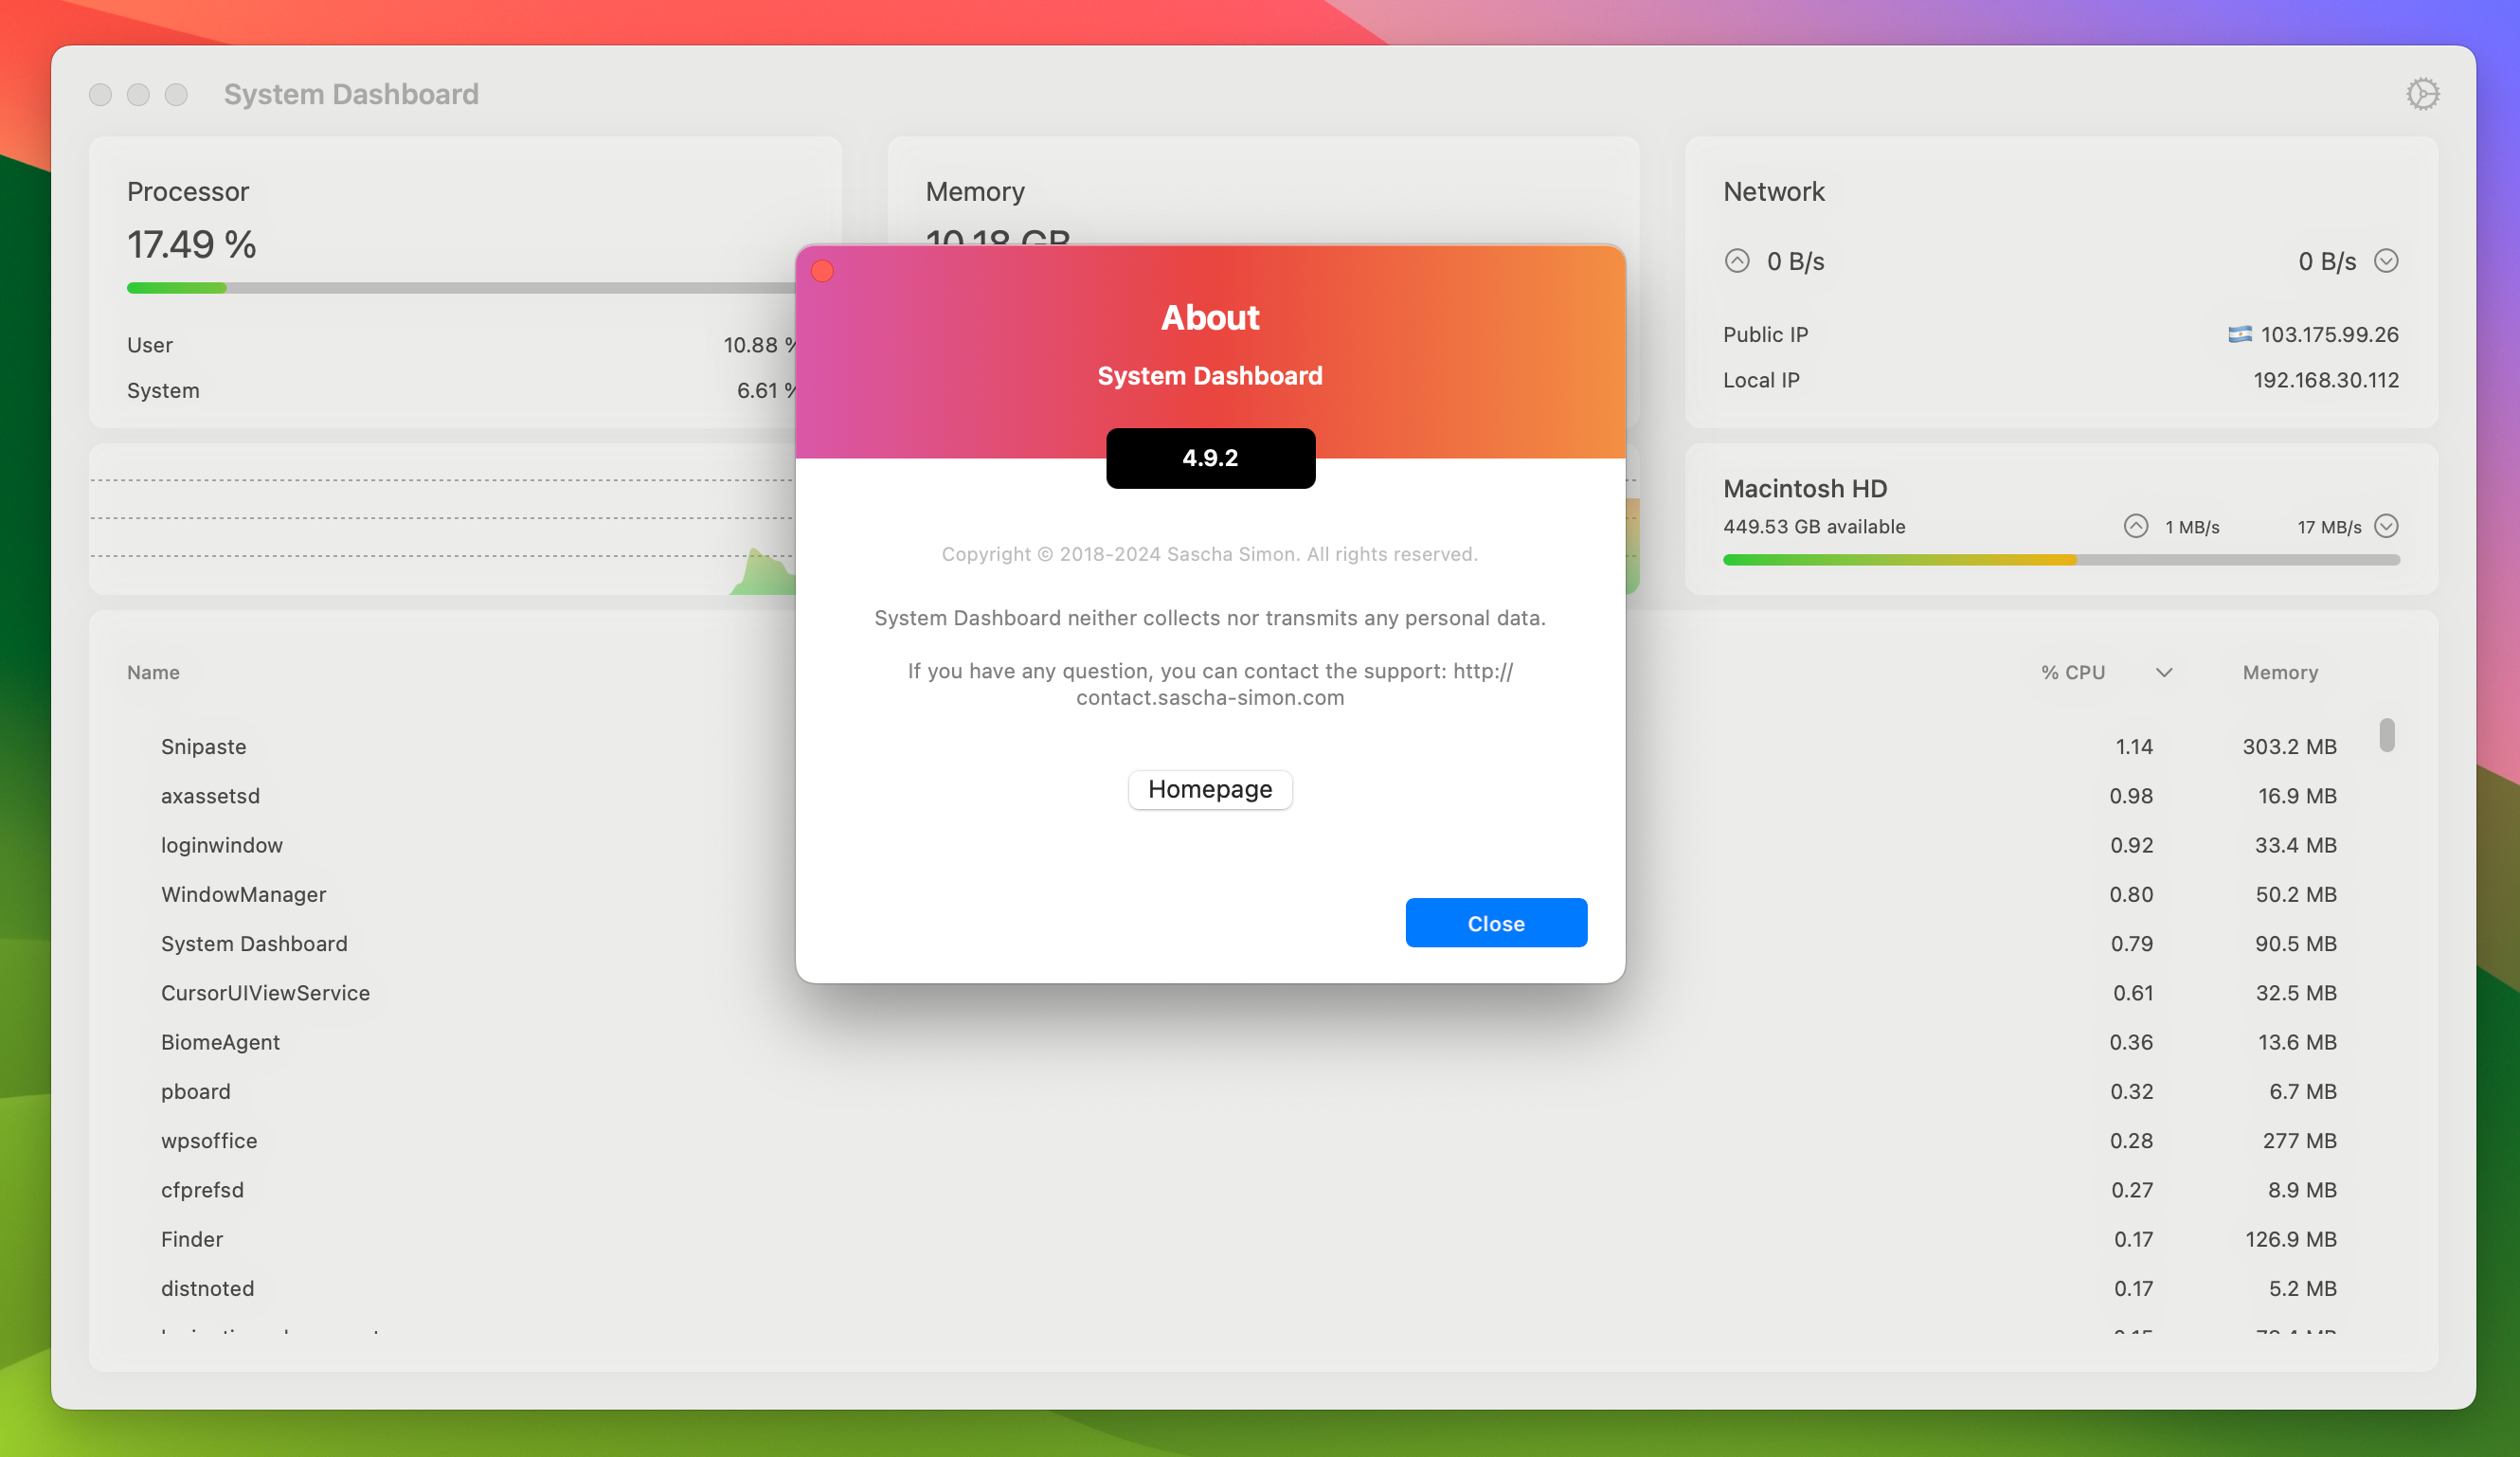Click the Public IP flag icon
The height and width of the screenshot is (1457, 2520).
(2239, 333)
